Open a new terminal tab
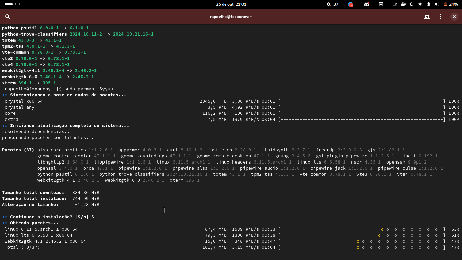 (427, 17)
